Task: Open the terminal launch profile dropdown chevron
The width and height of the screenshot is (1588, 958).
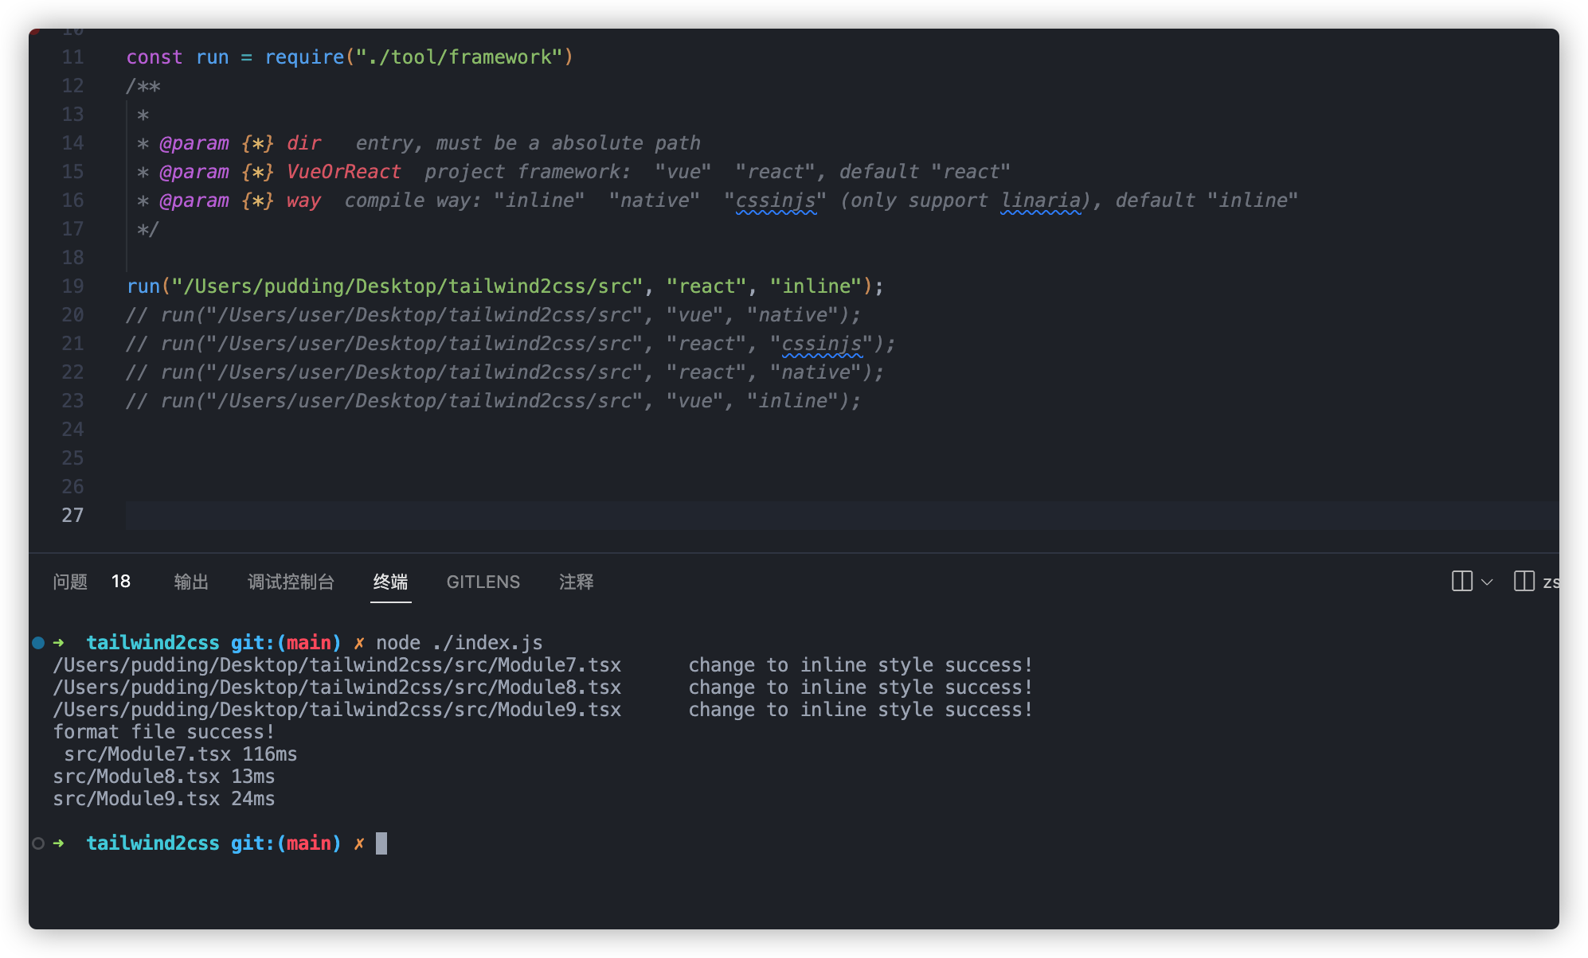Action: click(x=1487, y=582)
